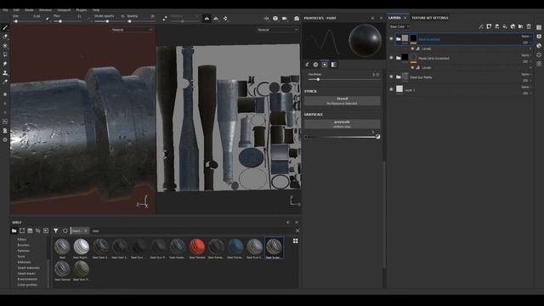Image resolution: width=544 pixels, height=306 pixels.
Task: Hide the Steel Gun Matte layer
Action: pos(391,76)
